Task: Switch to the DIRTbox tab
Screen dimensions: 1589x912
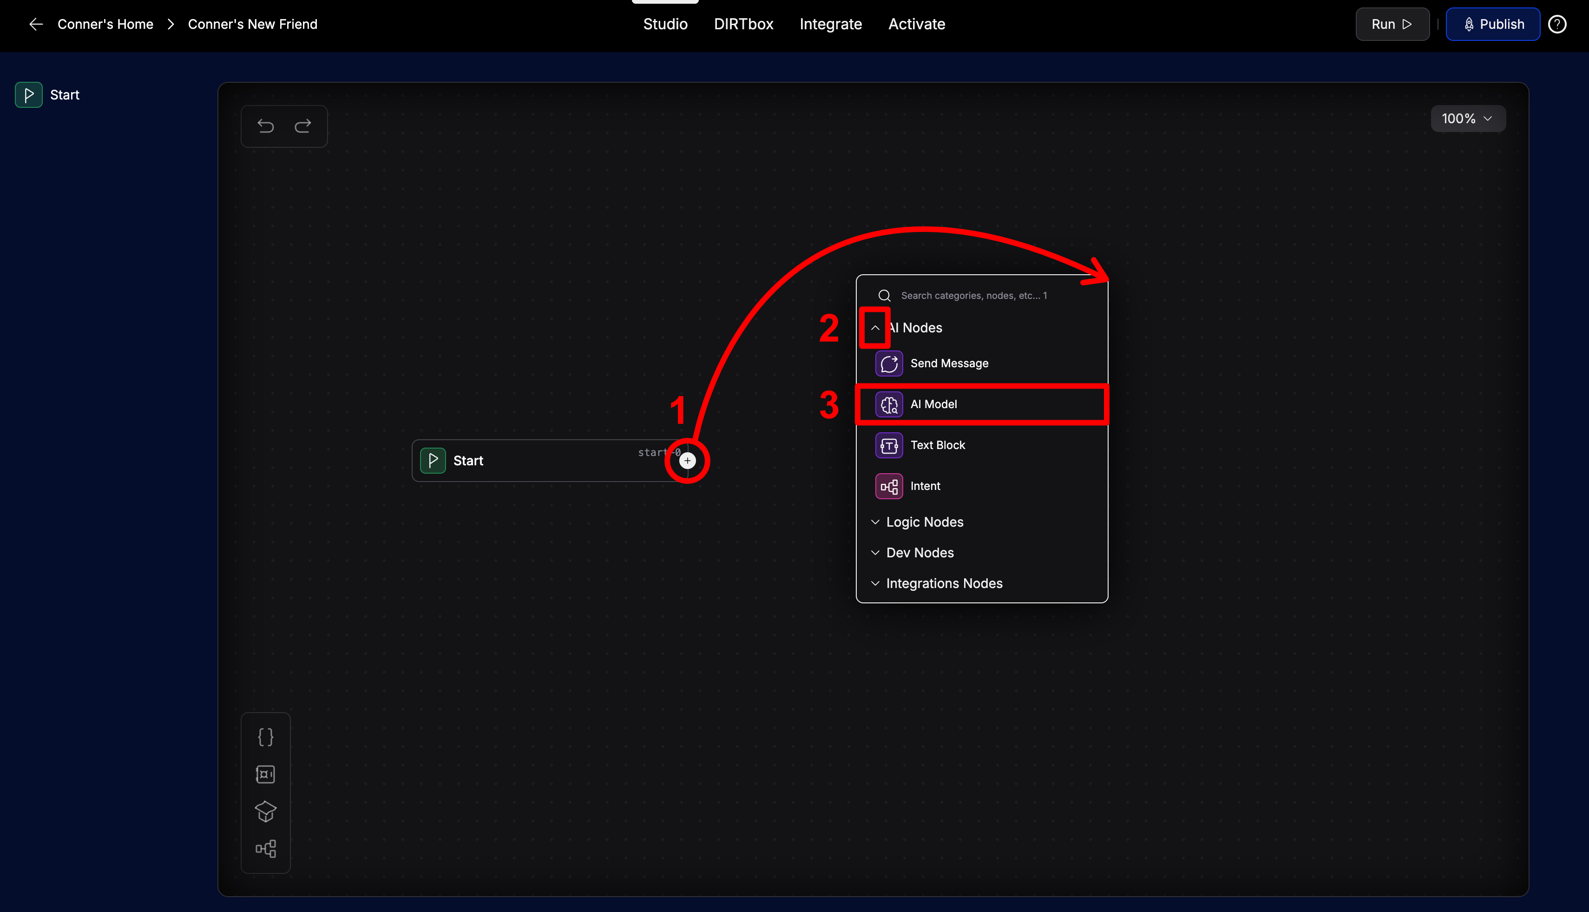Action: tap(744, 24)
